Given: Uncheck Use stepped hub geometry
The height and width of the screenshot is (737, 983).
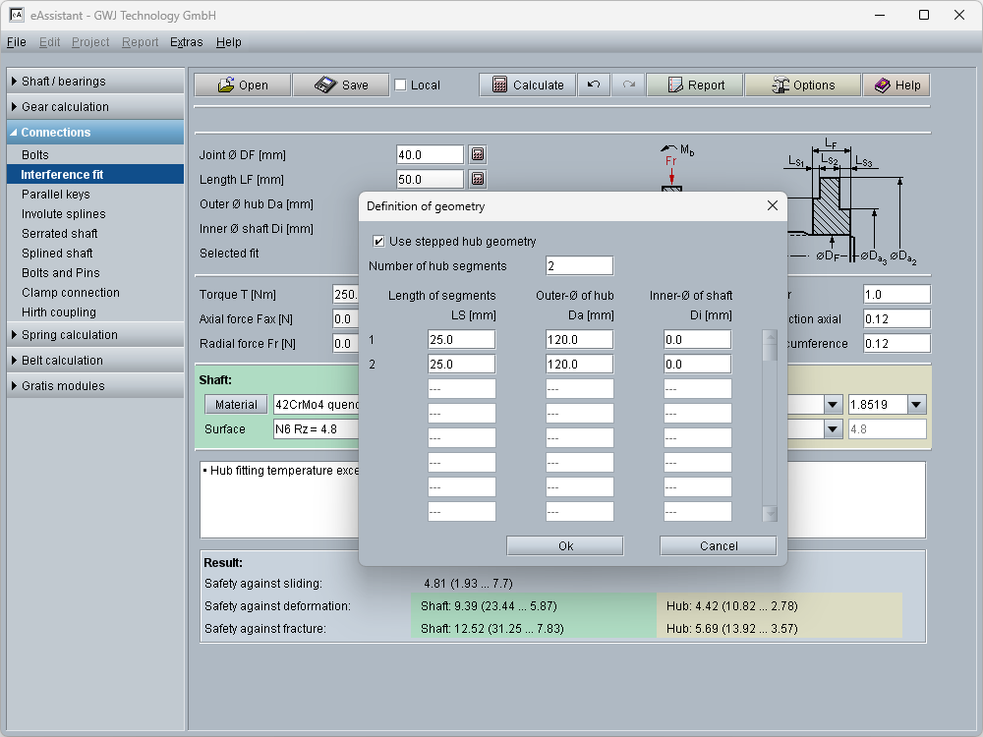Looking at the screenshot, I should (379, 242).
